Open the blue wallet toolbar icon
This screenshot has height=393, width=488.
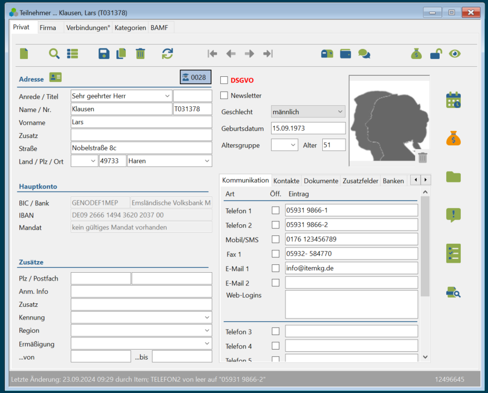(x=346, y=54)
